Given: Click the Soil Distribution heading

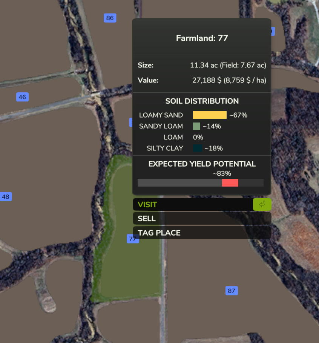Looking at the screenshot, I should pos(202,101).
